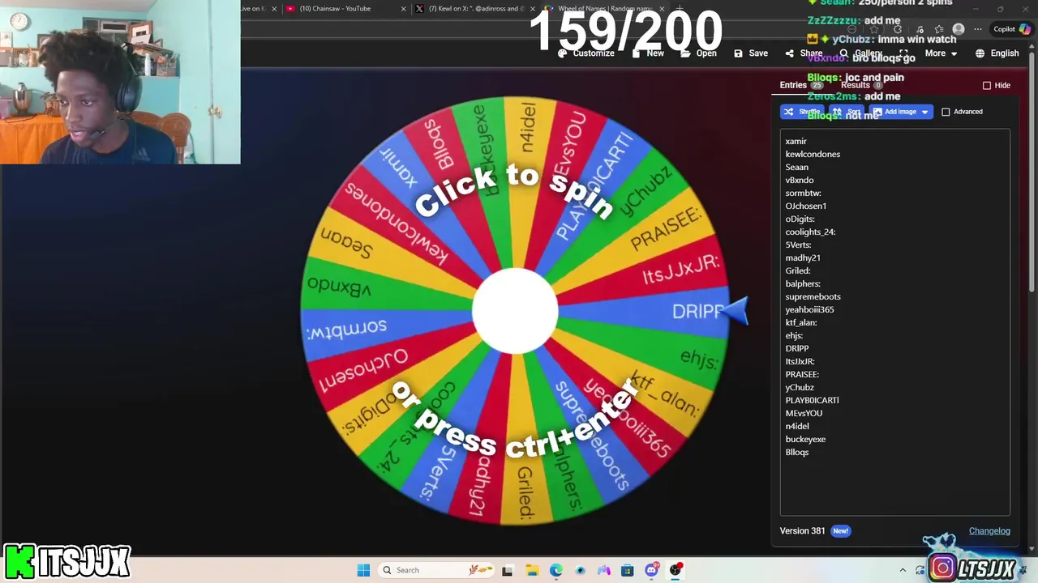Click entry 'Seaan' in entries list
Viewport: 1038px width, 583px height.
pyautogui.click(x=796, y=167)
